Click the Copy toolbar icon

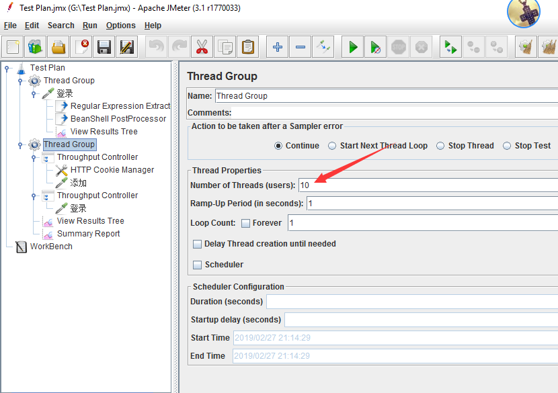[225, 47]
